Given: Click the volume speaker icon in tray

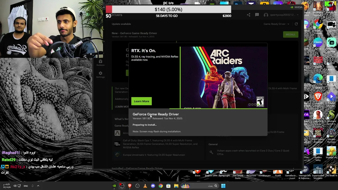Looking at the screenshot, I should click(15, 186).
